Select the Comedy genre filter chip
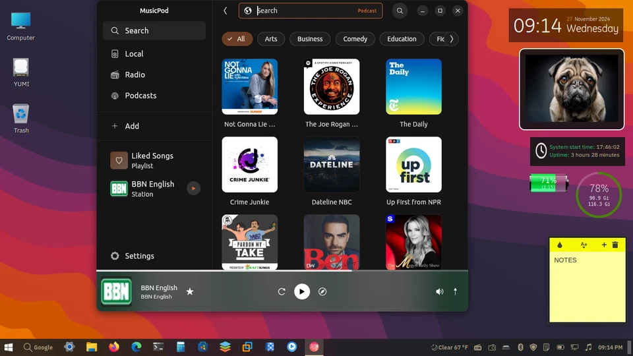 pos(355,39)
